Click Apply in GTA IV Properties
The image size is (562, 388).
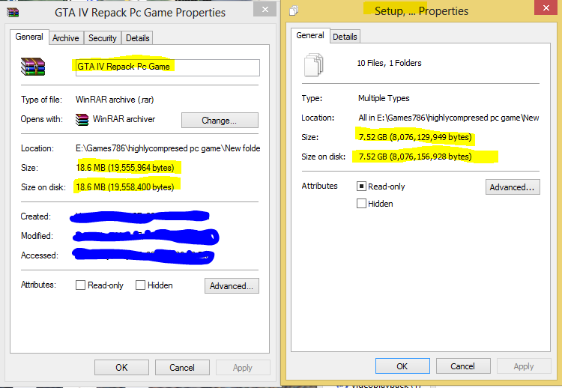tap(243, 368)
